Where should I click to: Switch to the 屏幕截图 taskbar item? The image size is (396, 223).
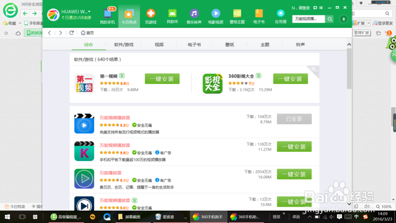pyautogui.click(x=133, y=217)
